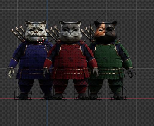Click the red-white 3D cursor circle
Viewport: 154px width, 126px height.
(x=40, y=40)
